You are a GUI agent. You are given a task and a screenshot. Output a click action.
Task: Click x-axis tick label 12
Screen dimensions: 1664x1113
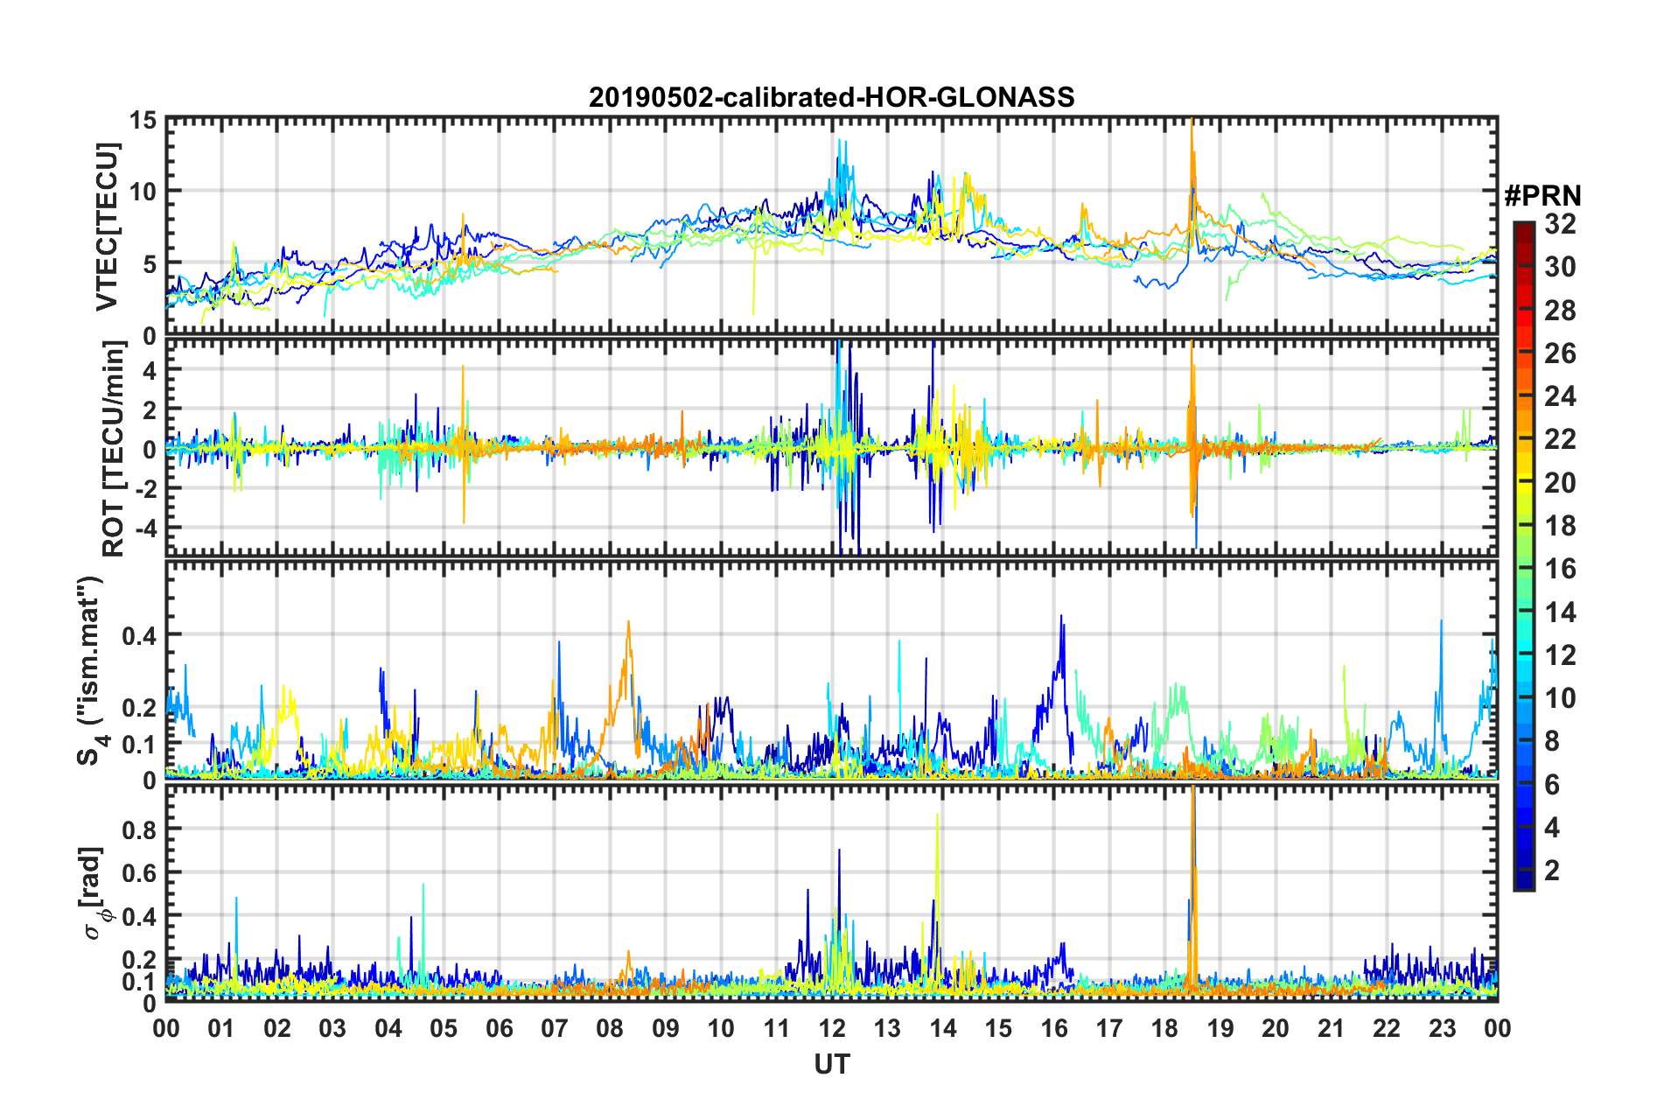[x=832, y=1027]
